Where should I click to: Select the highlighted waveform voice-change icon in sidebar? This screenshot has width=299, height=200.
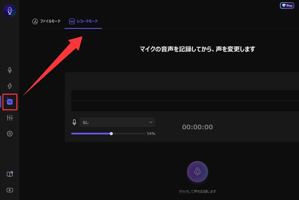(x=10, y=102)
